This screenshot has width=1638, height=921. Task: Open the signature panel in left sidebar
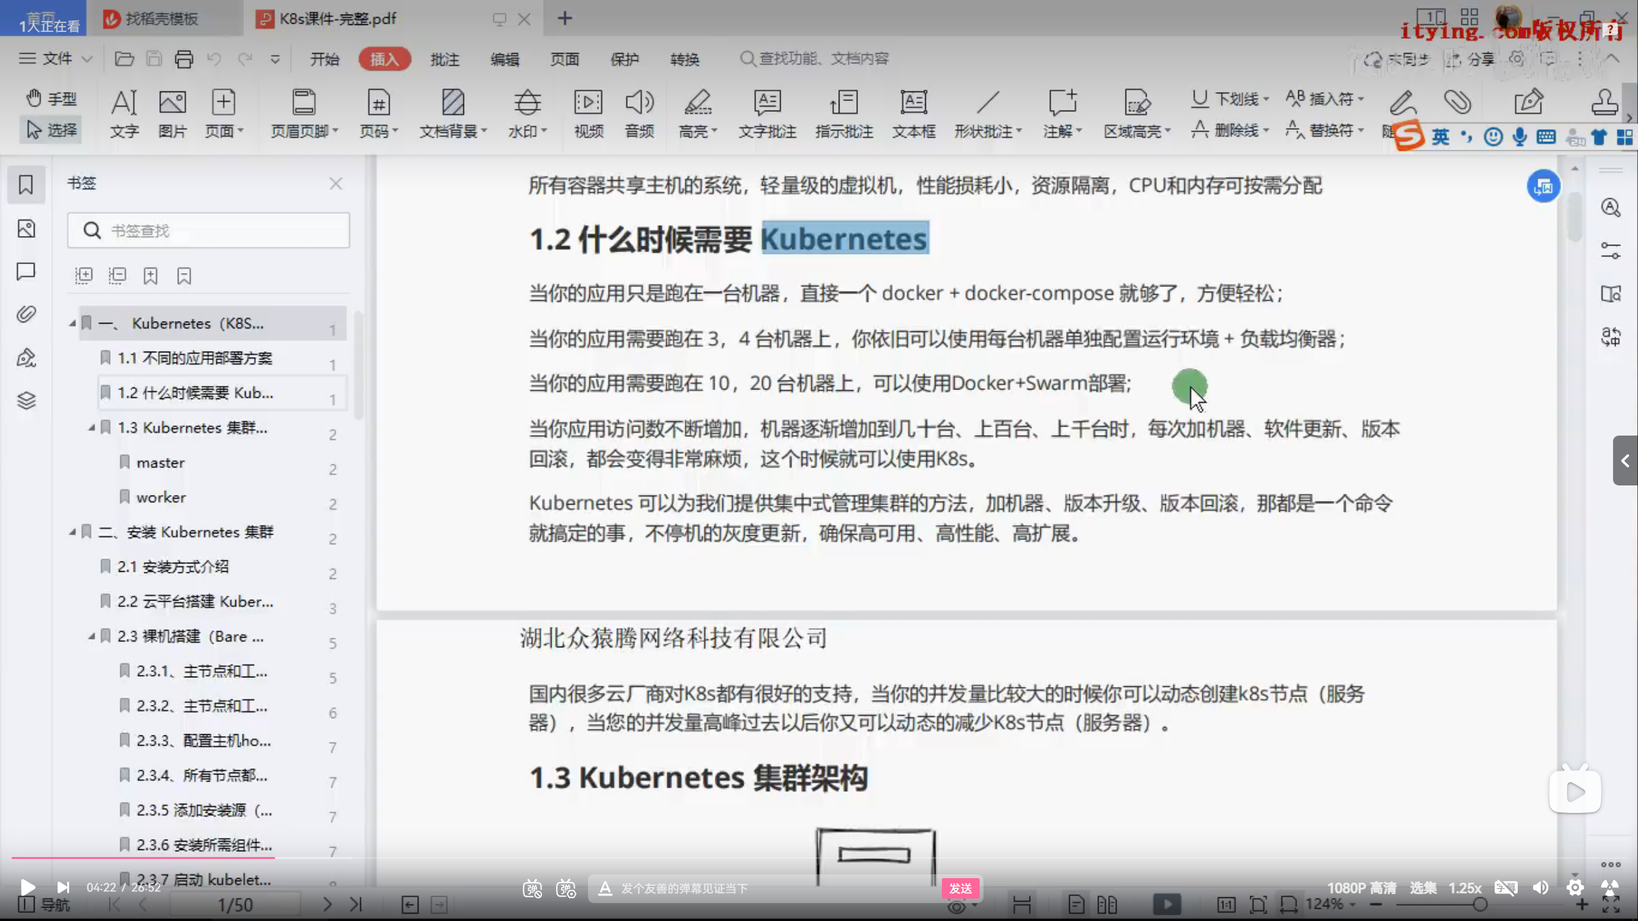point(26,357)
